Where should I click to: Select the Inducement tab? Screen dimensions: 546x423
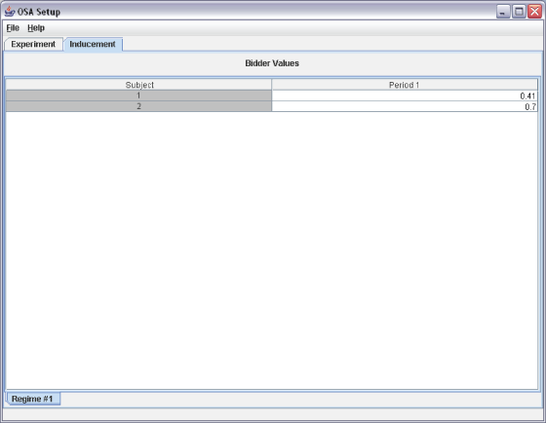[x=93, y=44]
